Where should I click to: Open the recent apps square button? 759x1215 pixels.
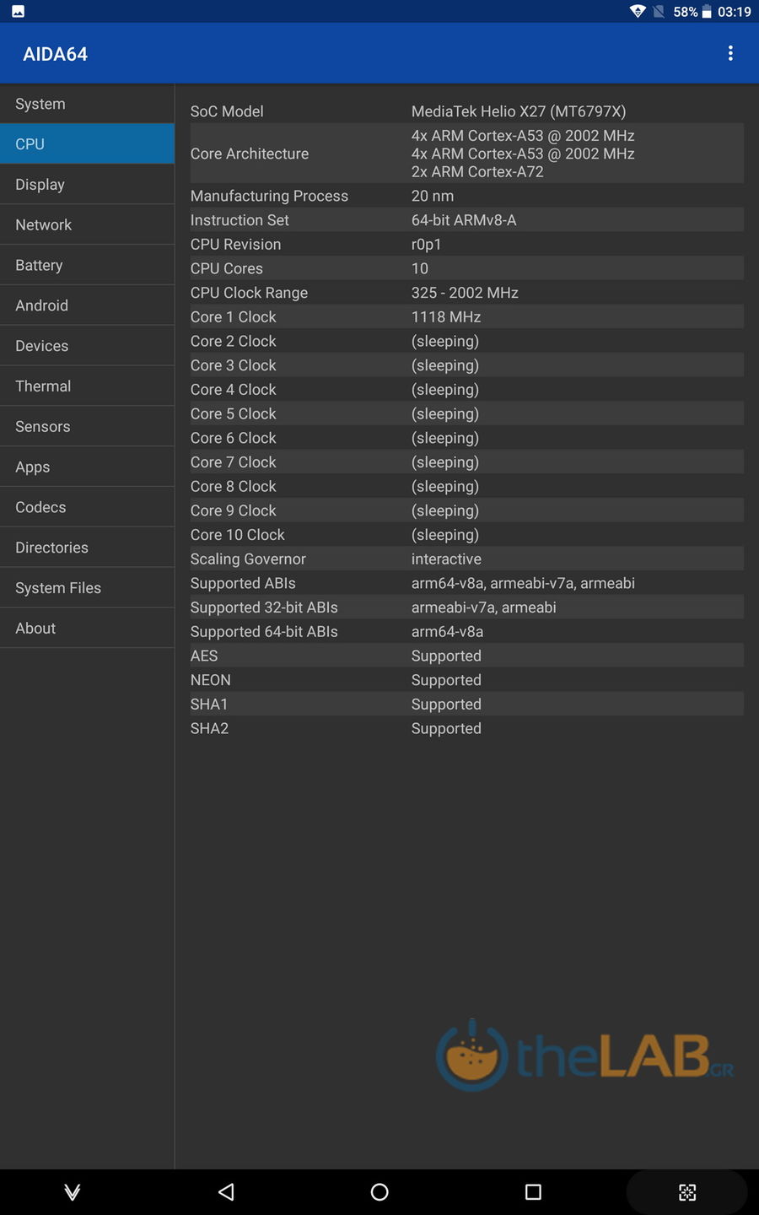[x=533, y=1191]
